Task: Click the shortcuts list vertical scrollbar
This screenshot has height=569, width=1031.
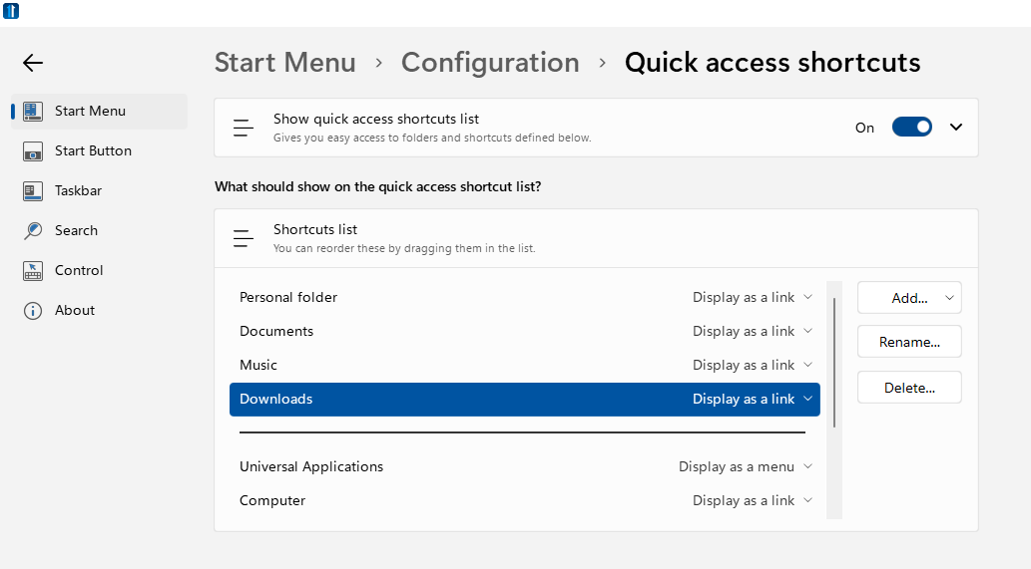Action: coord(834,363)
